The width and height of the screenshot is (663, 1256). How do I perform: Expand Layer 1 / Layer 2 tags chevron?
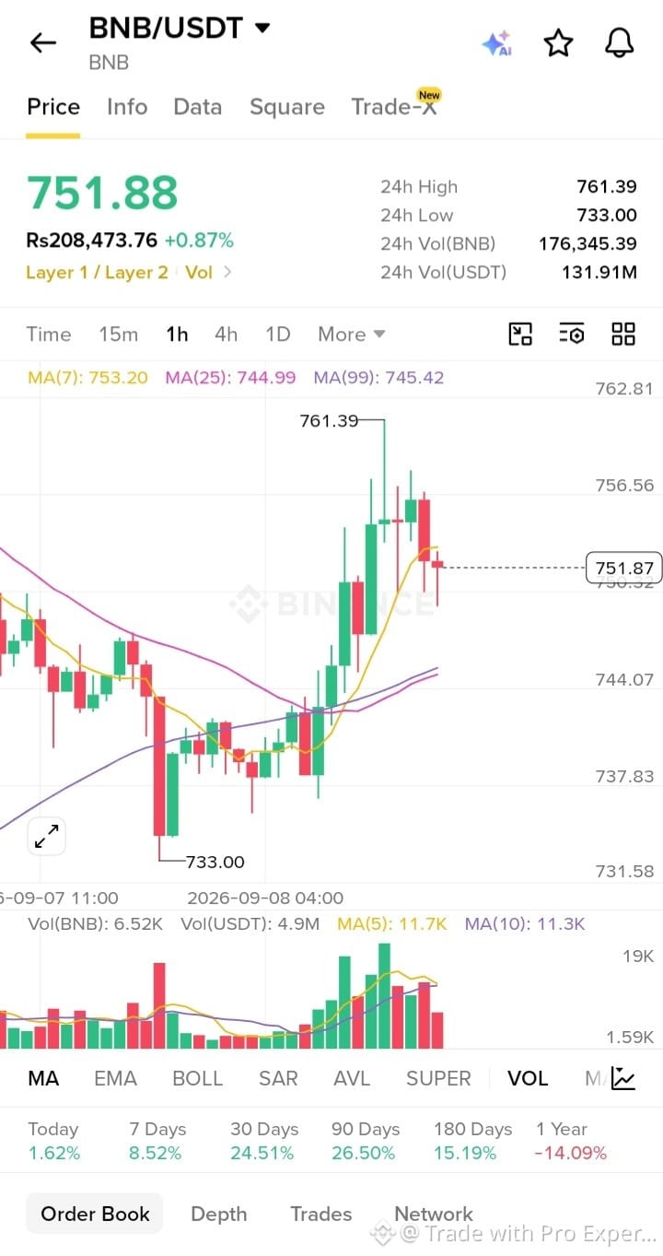tap(227, 272)
